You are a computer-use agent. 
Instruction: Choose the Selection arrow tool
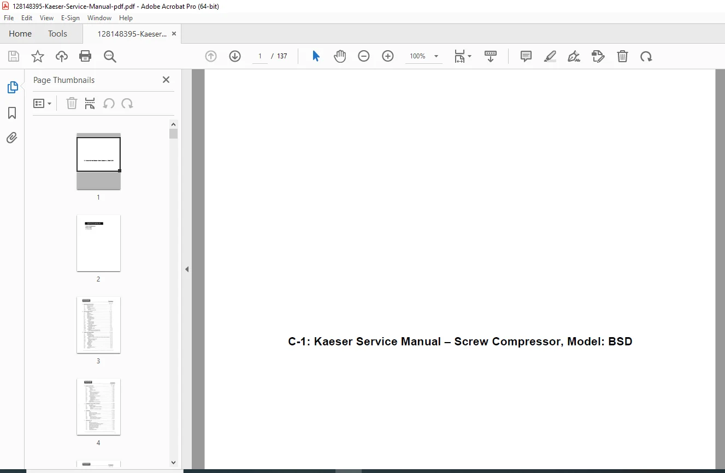pos(316,56)
